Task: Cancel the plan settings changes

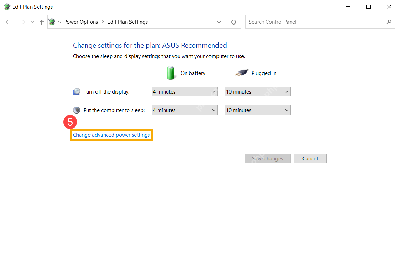Action: [310, 159]
